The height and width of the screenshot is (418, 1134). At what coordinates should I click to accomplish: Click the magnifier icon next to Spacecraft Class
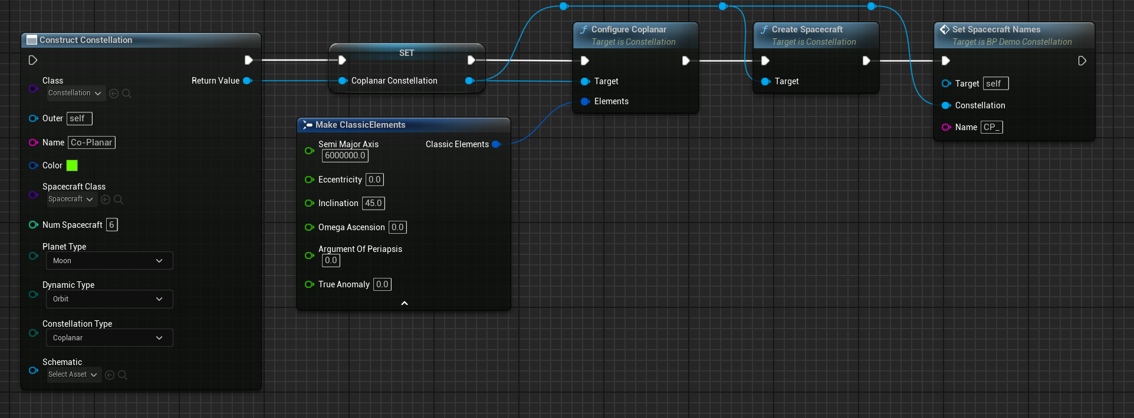tap(119, 200)
